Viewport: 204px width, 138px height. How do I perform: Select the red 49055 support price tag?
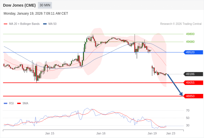tap(193, 83)
